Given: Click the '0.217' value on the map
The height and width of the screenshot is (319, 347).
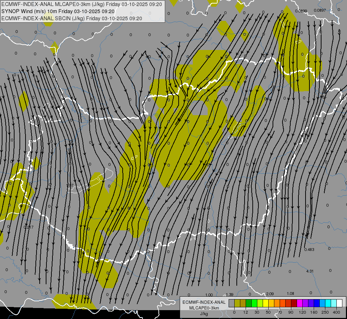Looking at the screenshot, I should [29, 227].
